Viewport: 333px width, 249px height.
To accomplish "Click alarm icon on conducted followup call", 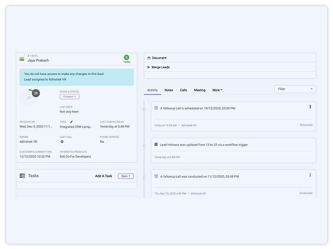I will (156, 176).
